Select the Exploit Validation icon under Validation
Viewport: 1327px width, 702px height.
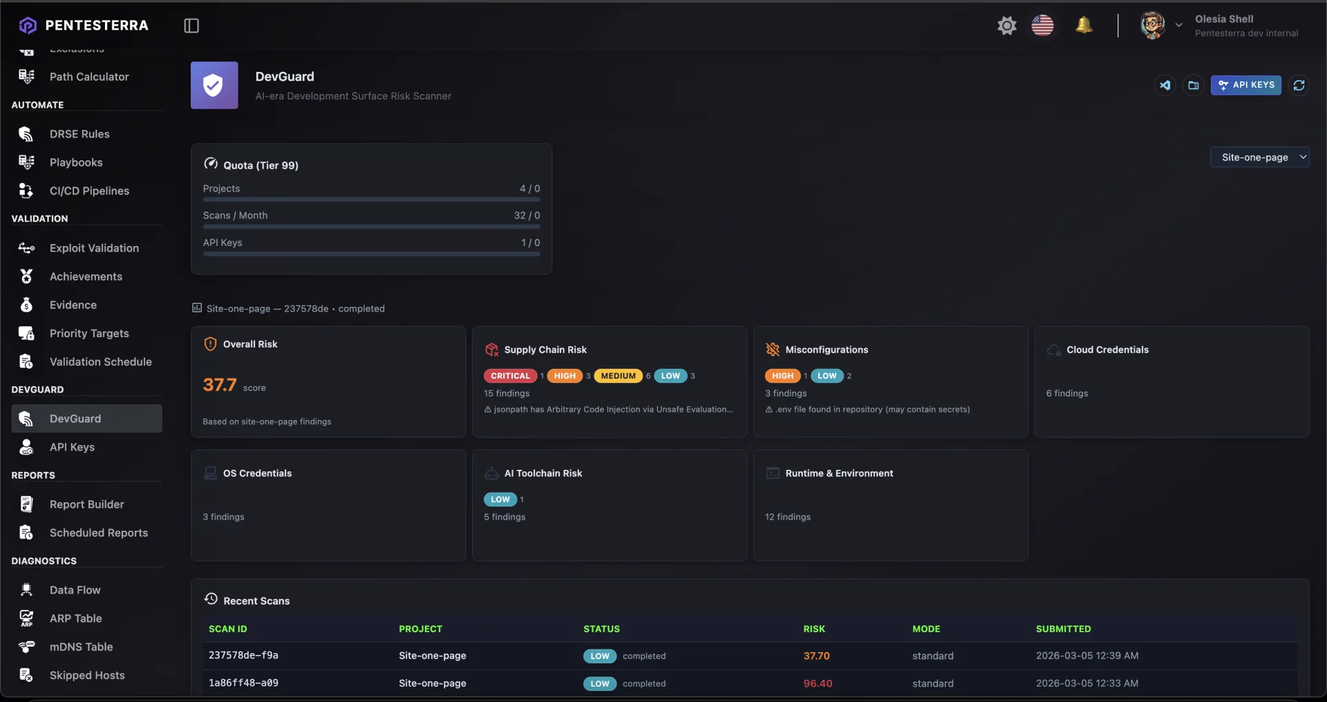[x=26, y=248]
